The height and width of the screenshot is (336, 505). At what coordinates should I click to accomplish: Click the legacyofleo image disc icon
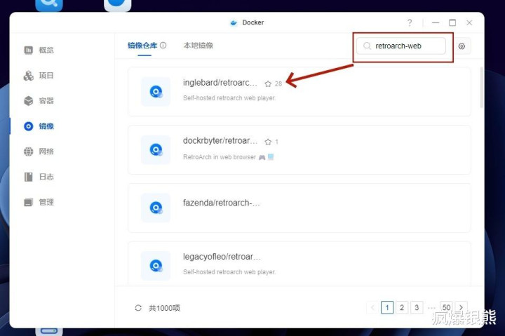coord(156,266)
